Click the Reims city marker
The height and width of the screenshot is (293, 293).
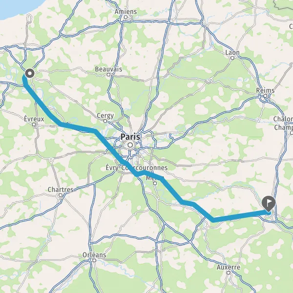coord(265,96)
